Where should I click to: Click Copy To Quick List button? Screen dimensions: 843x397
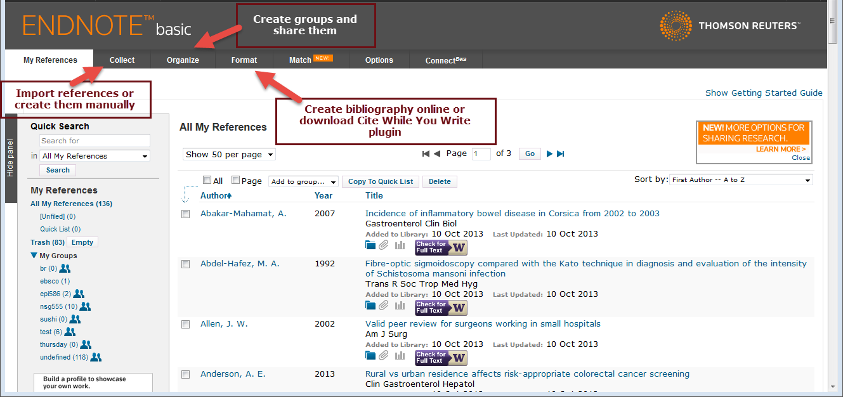point(381,181)
